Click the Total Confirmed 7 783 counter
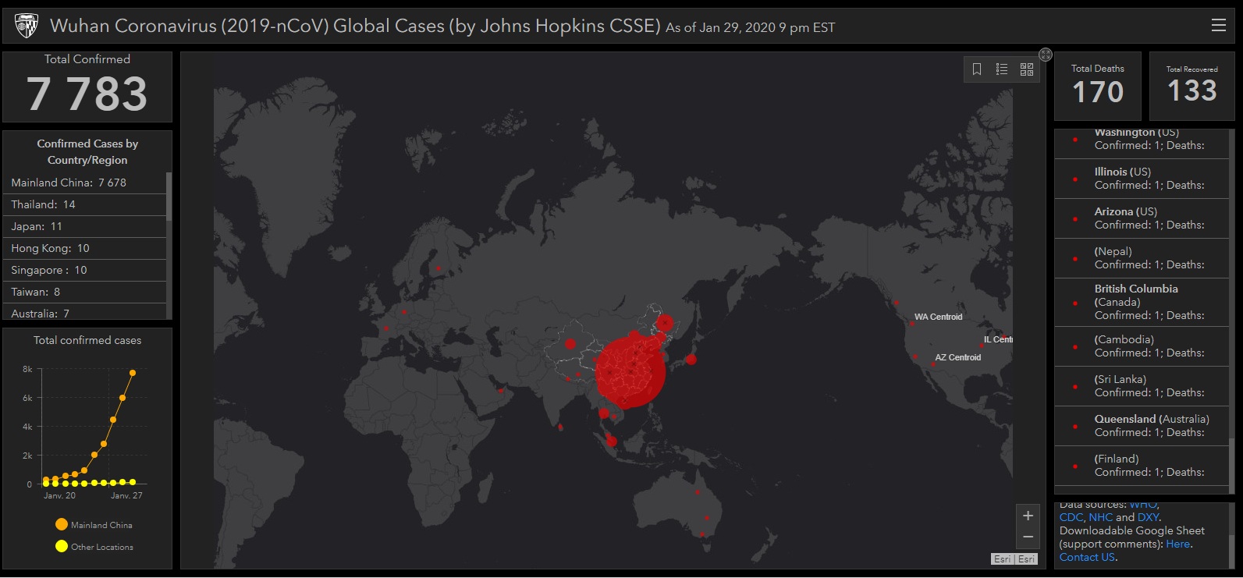The height and width of the screenshot is (578, 1243). tap(87, 87)
